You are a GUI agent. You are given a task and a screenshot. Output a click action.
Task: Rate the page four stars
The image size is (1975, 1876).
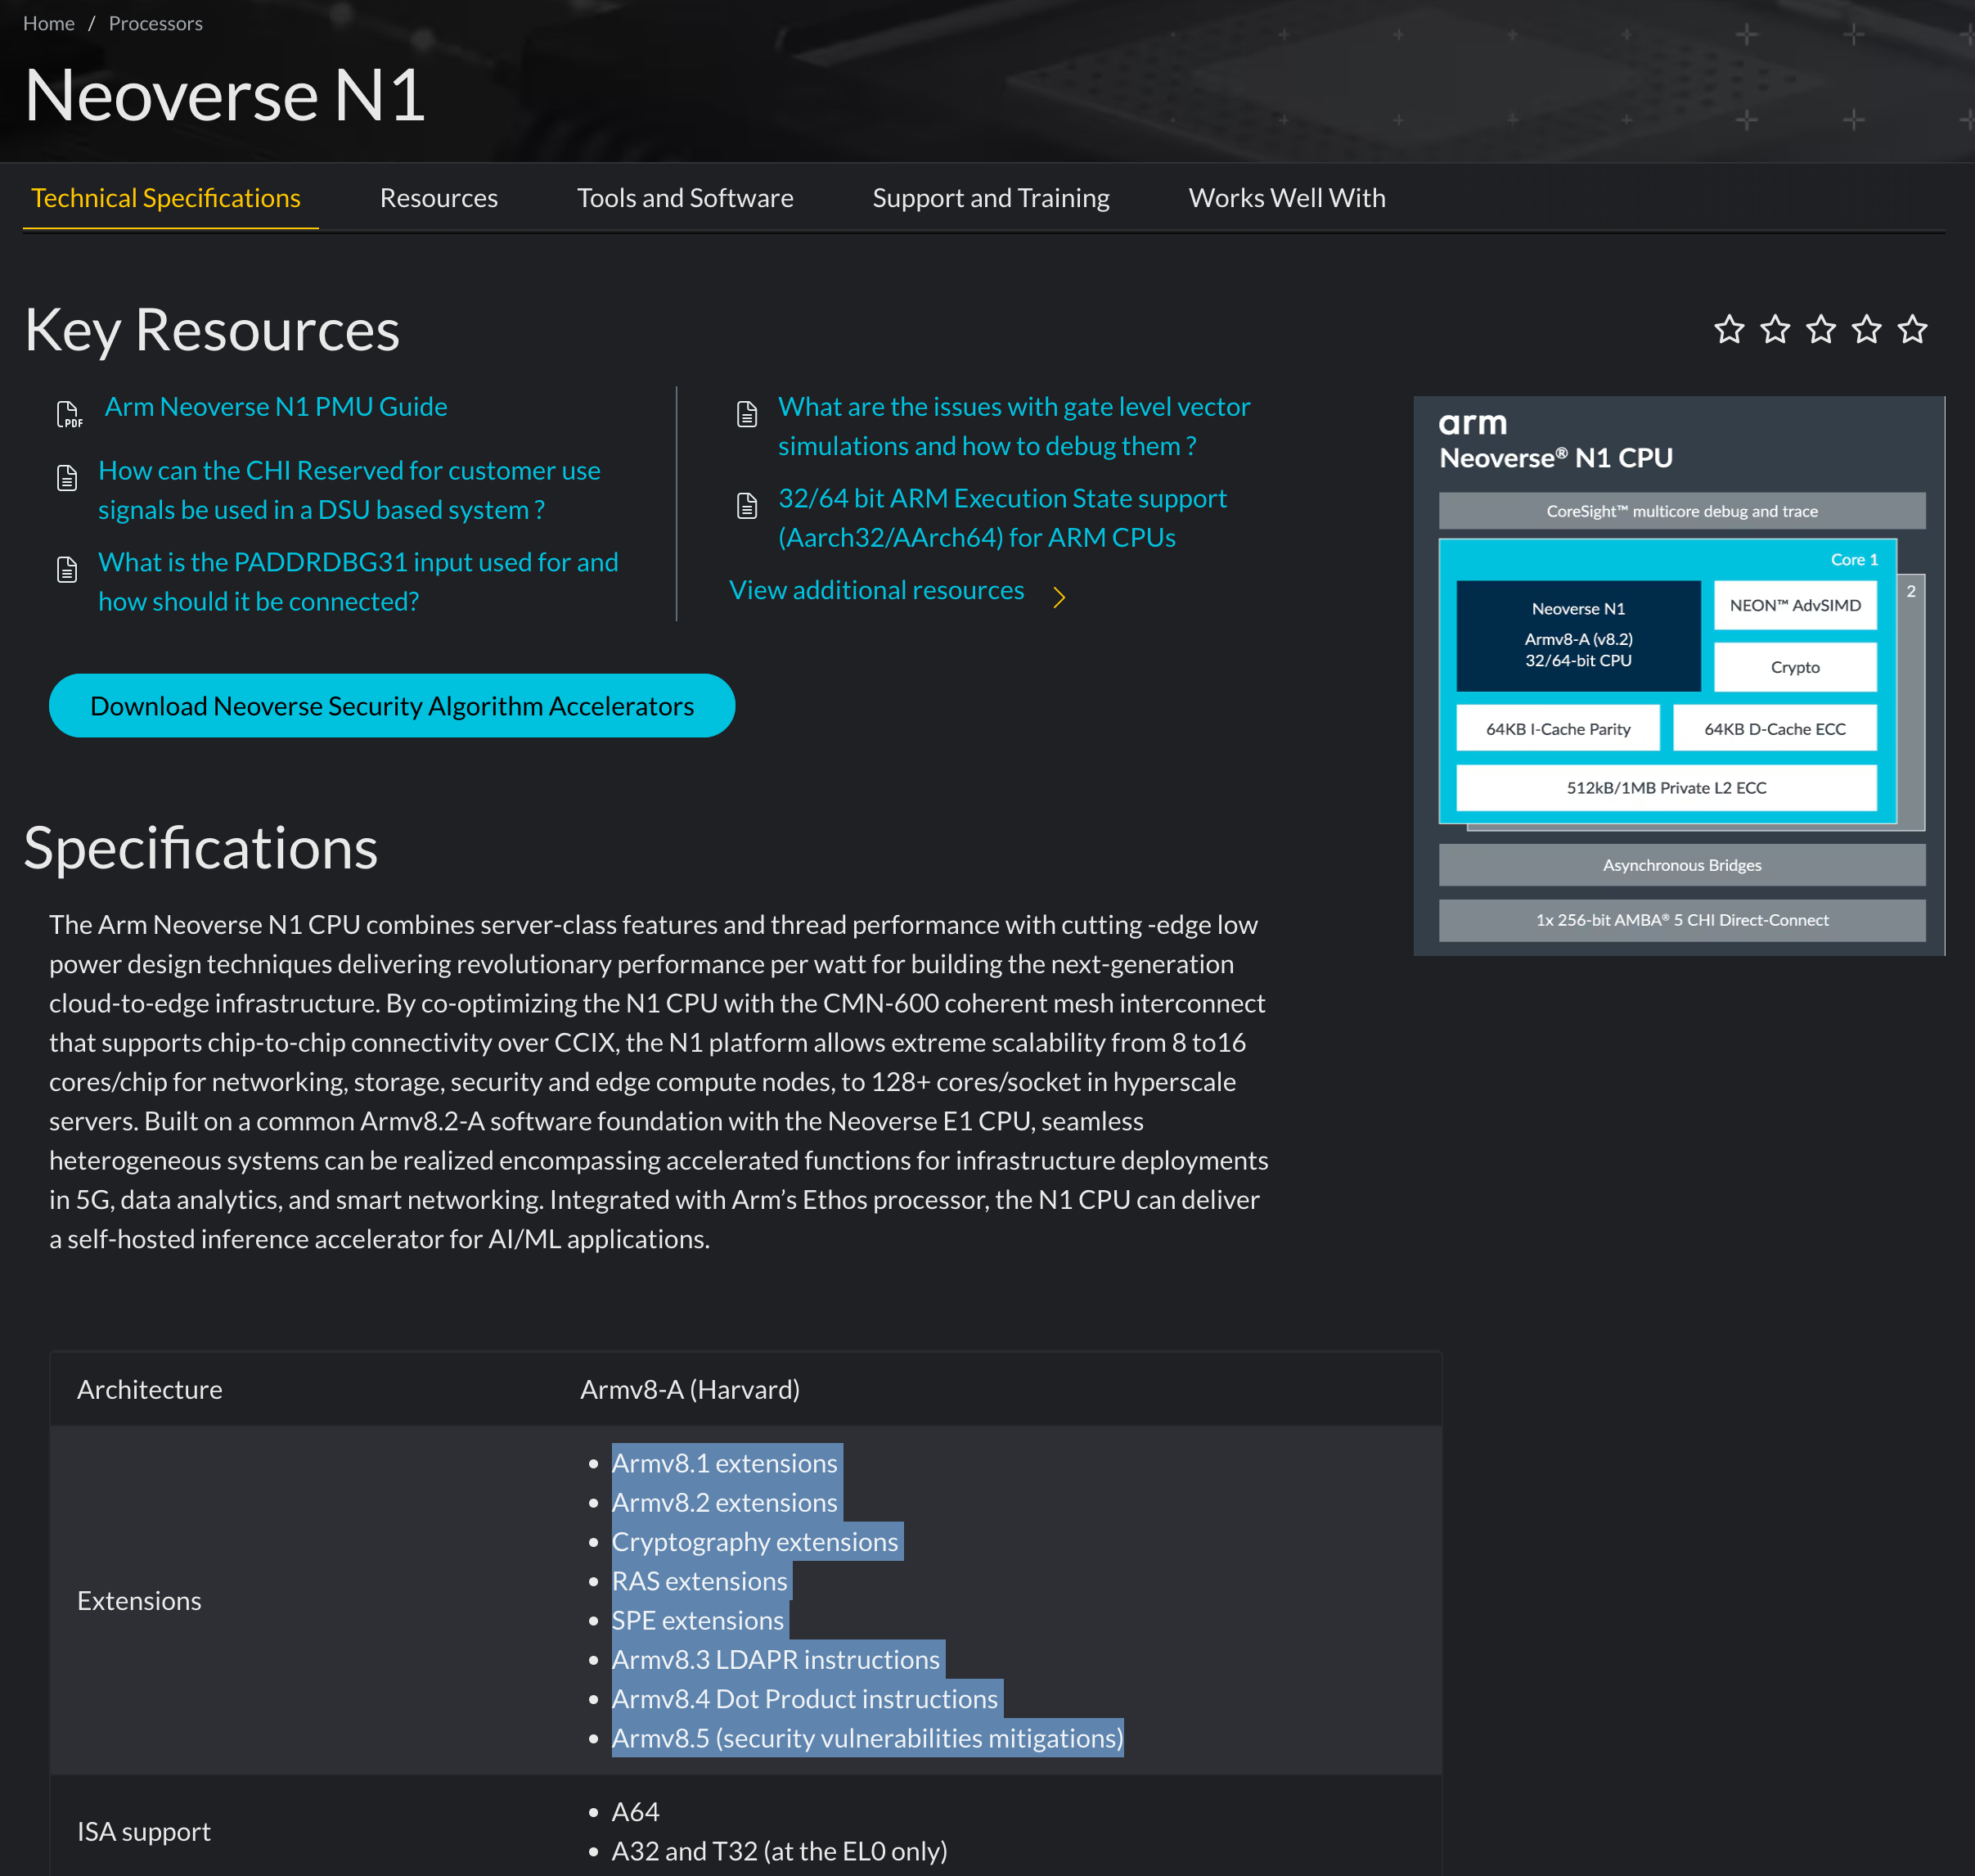[x=1867, y=329]
